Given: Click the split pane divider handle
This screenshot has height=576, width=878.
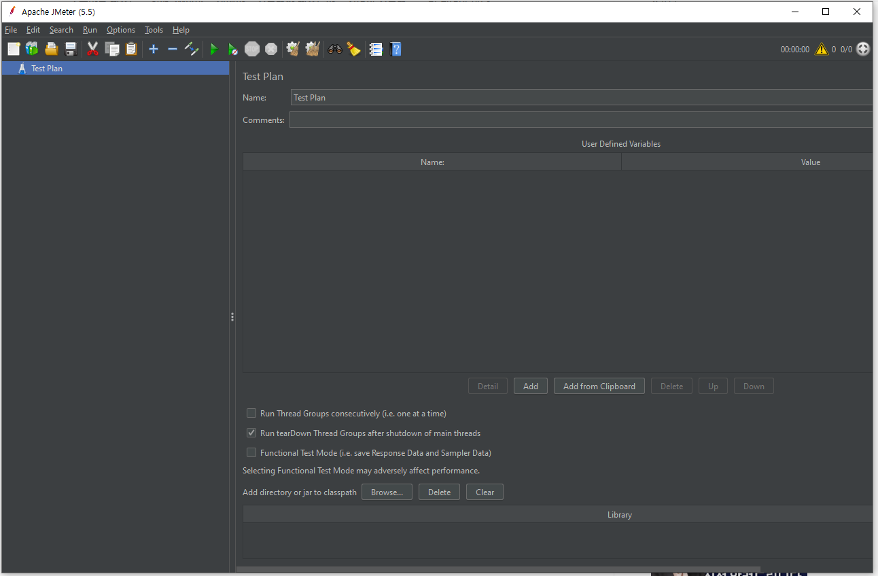Looking at the screenshot, I should 232,317.
